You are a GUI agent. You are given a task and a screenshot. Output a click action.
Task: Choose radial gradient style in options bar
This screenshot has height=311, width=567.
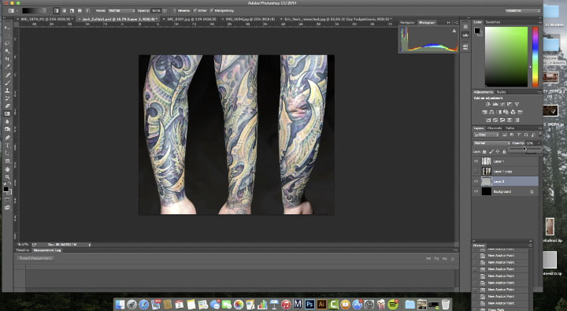65,10
